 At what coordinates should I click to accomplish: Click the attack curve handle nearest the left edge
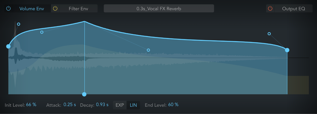[18, 24]
